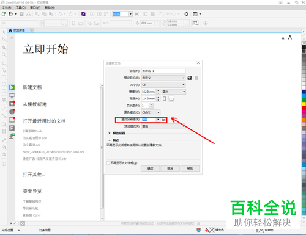Viewport: 306px width, 235px height.
Task: Open the CMYK color mode dropdown
Action: [151, 112]
